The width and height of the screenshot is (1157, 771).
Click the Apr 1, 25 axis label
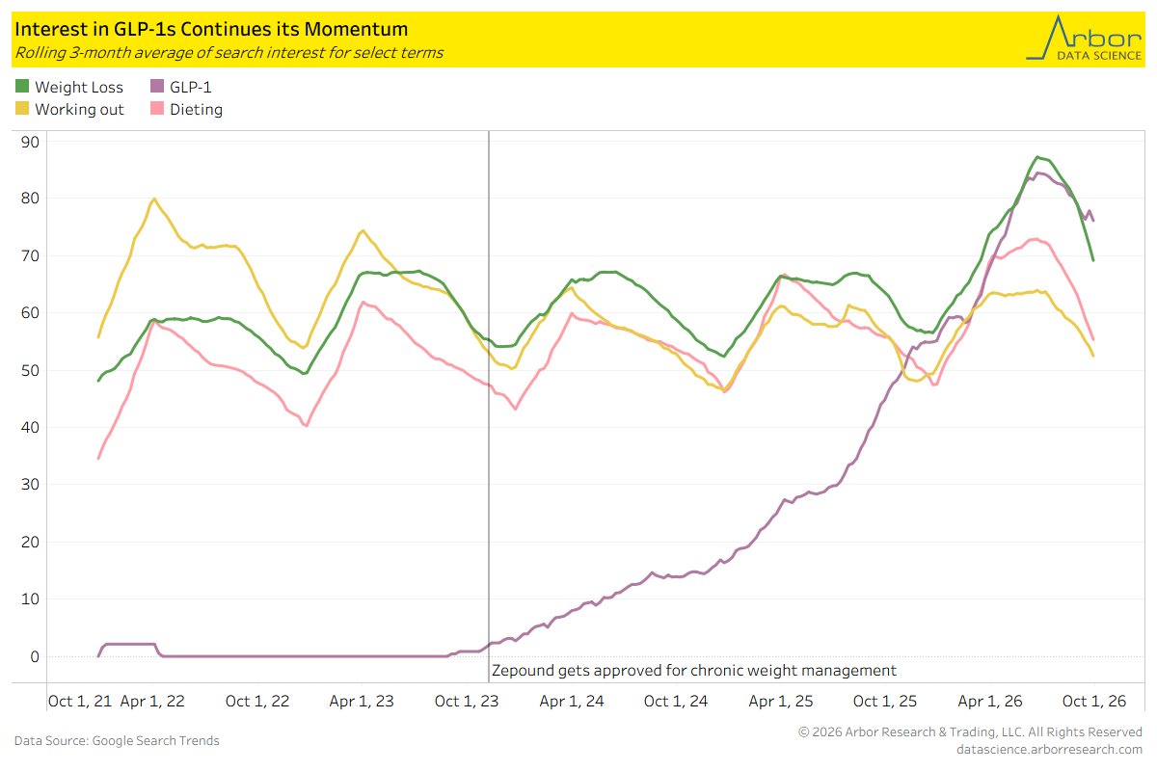coord(782,702)
